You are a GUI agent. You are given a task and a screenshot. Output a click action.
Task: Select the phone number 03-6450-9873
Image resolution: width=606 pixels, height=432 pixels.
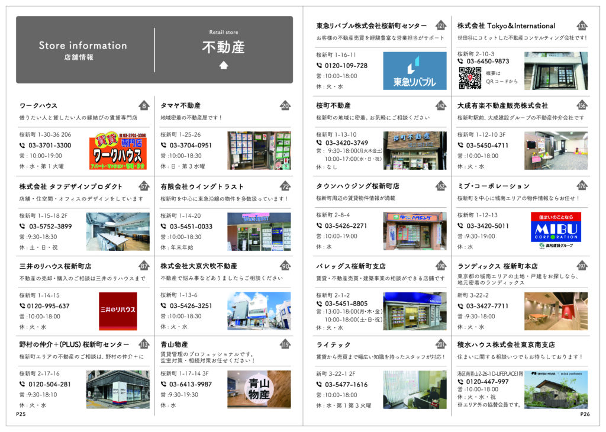(488, 61)
